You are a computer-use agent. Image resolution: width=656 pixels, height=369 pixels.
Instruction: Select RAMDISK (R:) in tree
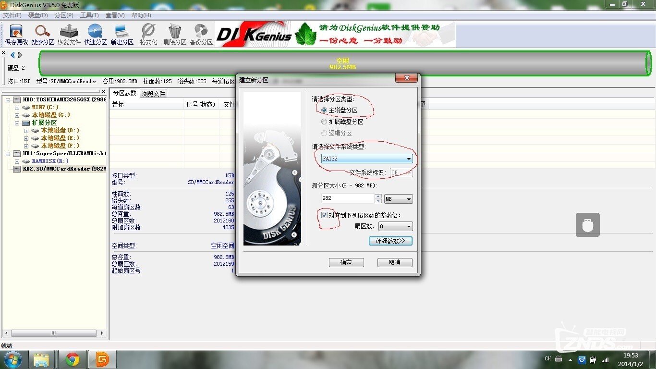50,161
